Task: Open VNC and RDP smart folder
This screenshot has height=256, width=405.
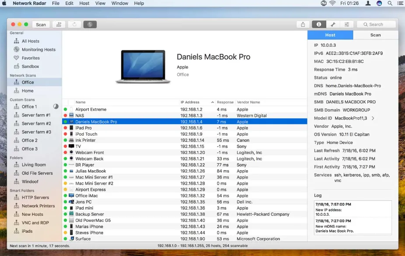Action: tap(35, 223)
